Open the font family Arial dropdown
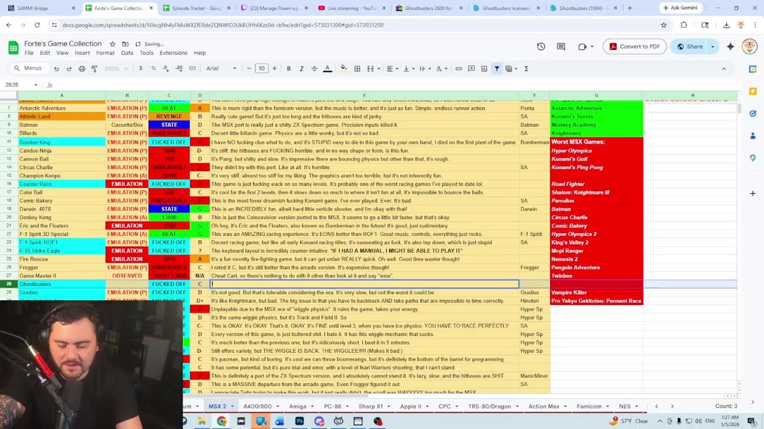 coord(221,69)
